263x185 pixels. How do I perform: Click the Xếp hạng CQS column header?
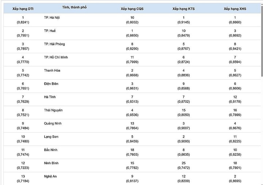132,8
